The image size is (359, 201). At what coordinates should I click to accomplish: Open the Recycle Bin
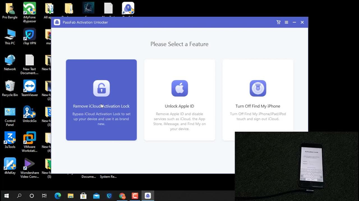10,88
